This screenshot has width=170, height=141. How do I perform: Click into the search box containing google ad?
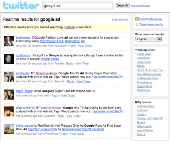point(78,6)
